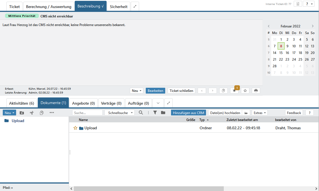319x191 pixels.
Task: Click the magnifier search icon
Action: (x=141, y=113)
